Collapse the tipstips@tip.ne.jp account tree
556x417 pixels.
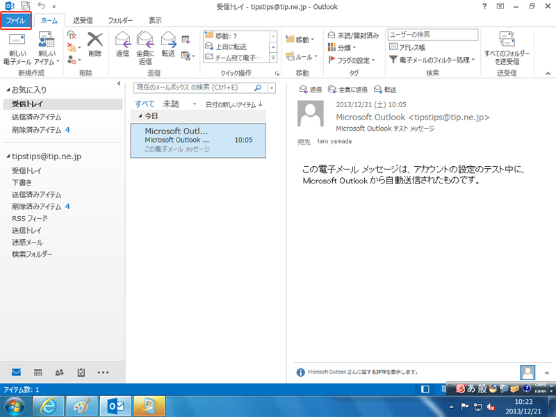(x=8, y=156)
